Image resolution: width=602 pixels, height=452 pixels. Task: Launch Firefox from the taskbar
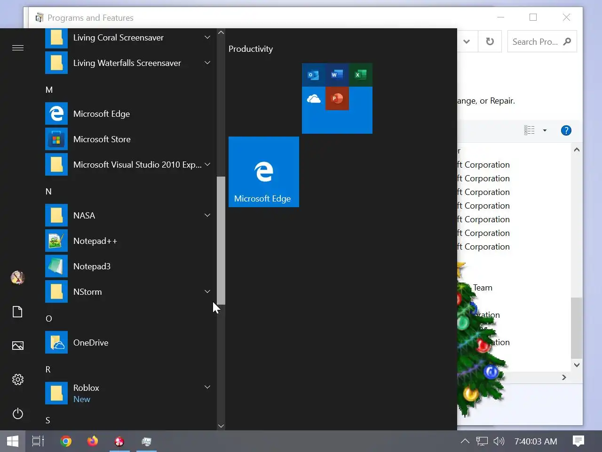click(93, 441)
